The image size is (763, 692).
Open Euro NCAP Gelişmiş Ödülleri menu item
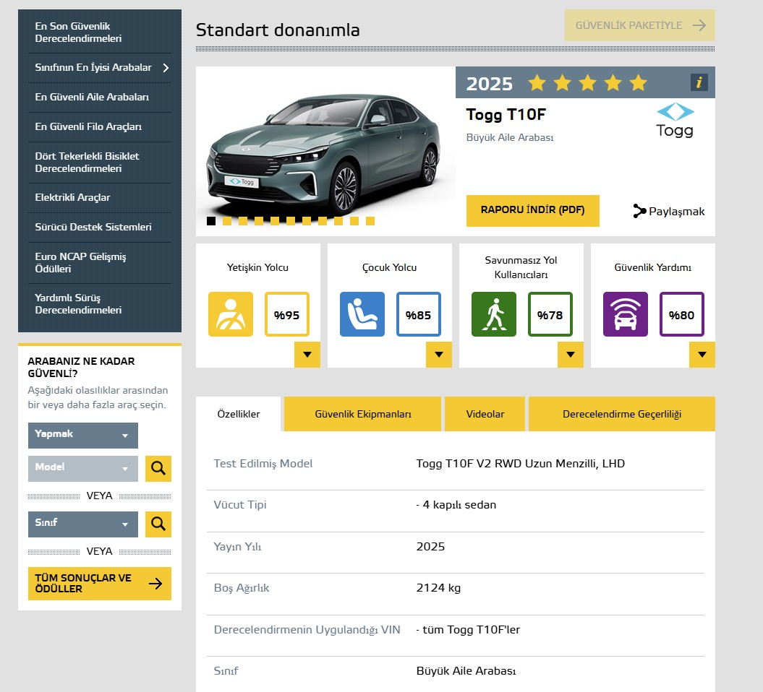pos(100,263)
